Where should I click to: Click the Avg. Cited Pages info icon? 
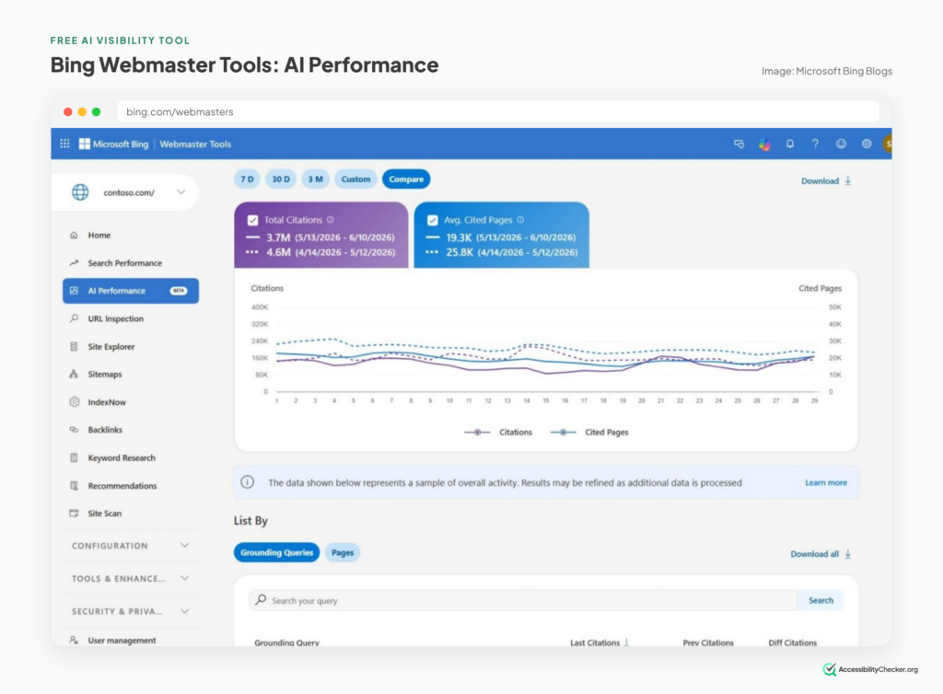click(x=520, y=220)
